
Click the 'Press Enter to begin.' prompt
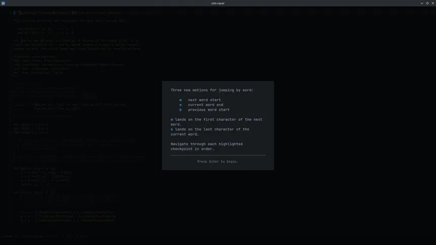(217, 161)
